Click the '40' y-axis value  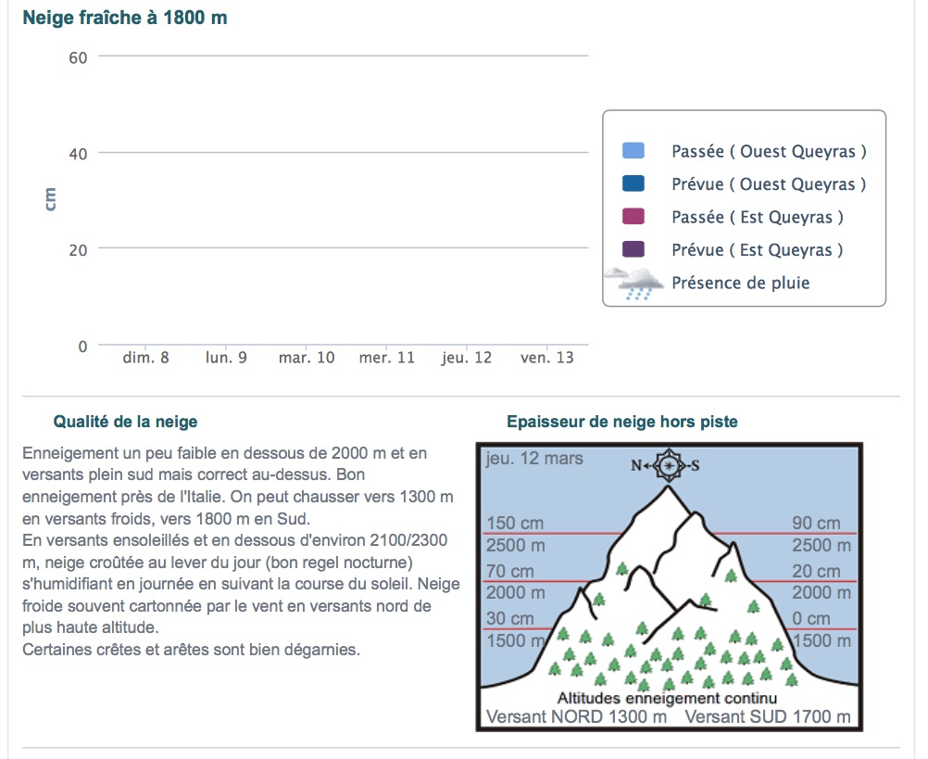[78, 154]
